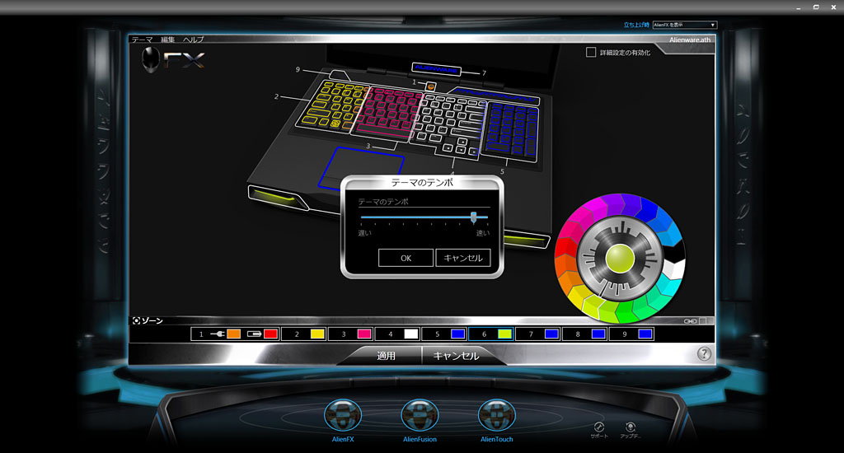Select zone 4 white color swatch

click(x=411, y=334)
